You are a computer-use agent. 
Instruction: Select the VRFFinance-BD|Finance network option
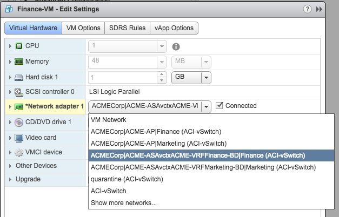[211, 155]
